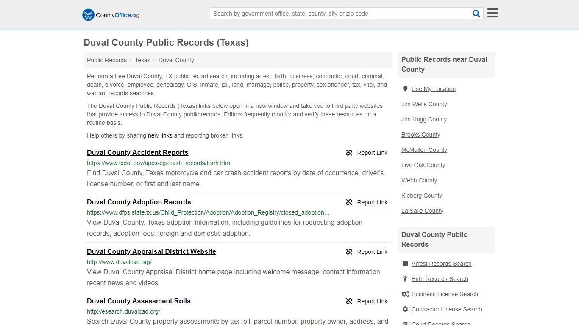The image size is (579, 325).
Task: Open Kleberg County records
Action: point(422,196)
